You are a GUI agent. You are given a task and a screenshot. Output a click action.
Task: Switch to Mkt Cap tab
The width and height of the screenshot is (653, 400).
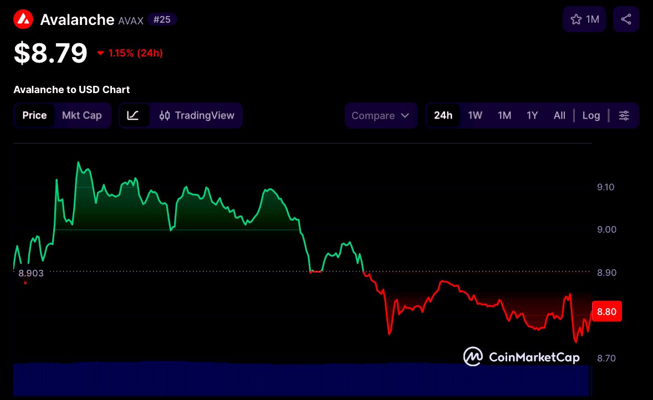(82, 115)
